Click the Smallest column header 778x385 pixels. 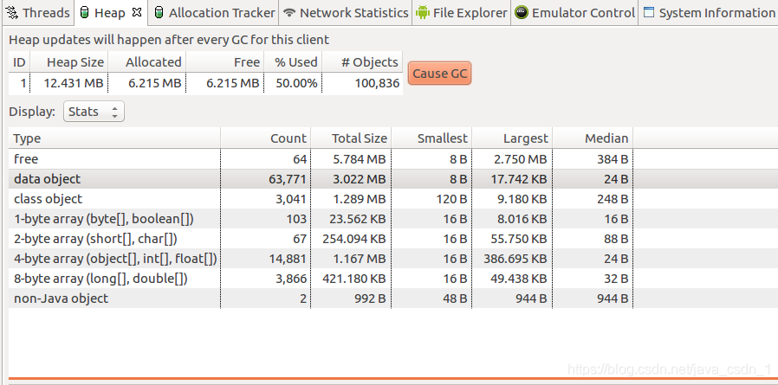point(431,138)
